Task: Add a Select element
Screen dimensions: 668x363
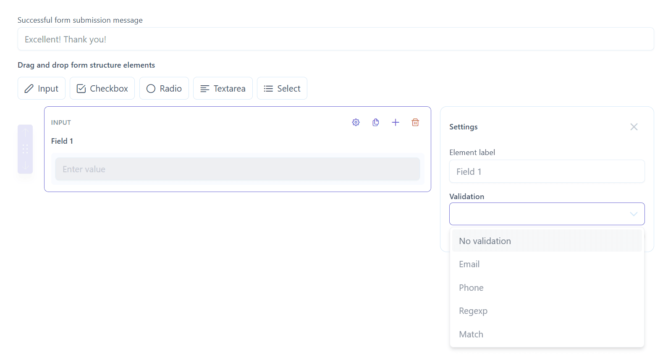Action: (x=282, y=88)
